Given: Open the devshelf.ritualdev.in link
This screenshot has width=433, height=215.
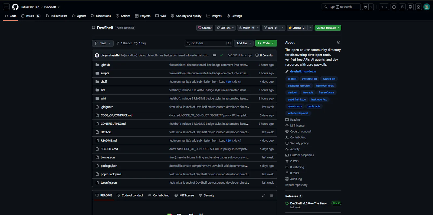Looking at the screenshot, I should pos(303,71).
